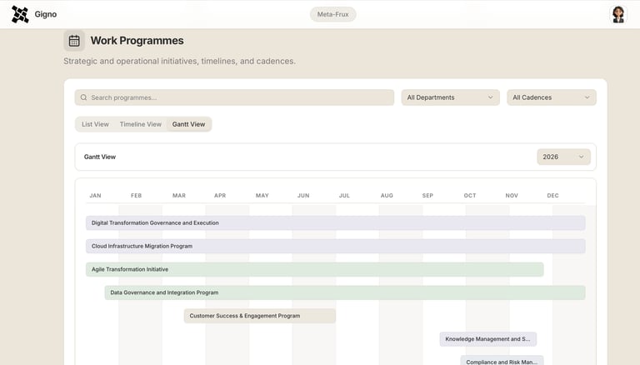
Task: Click the Gigno logo icon
Action: 20,14
